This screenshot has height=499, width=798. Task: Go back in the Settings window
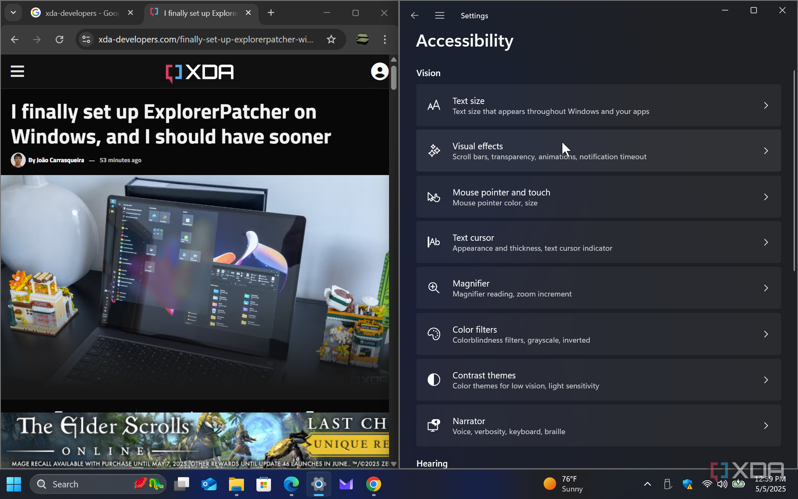tap(414, 15)
